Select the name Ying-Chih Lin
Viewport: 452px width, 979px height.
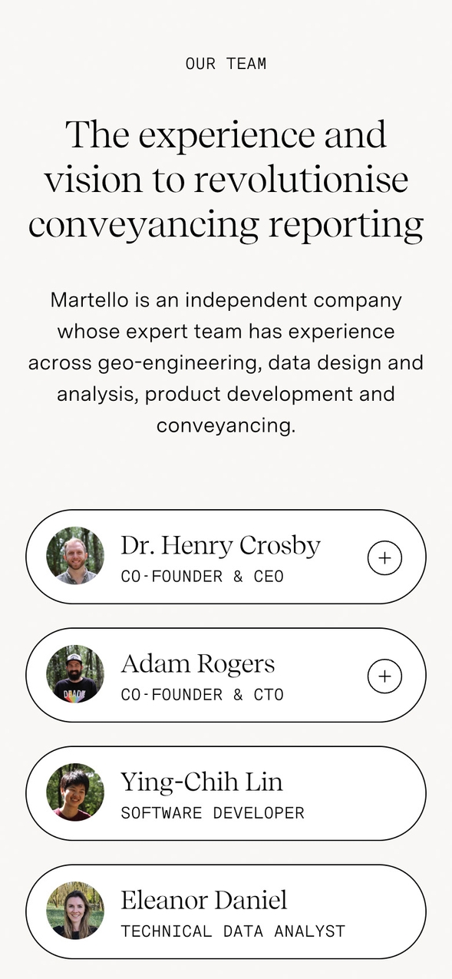tap(202, 782)
